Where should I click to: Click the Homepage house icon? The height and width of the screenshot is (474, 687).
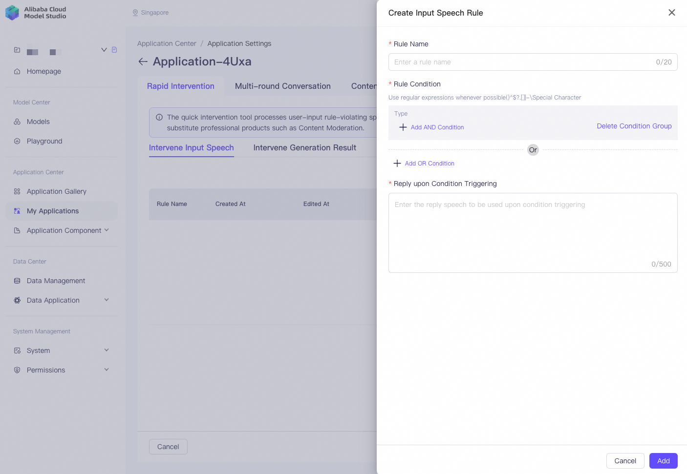(17, 71)
